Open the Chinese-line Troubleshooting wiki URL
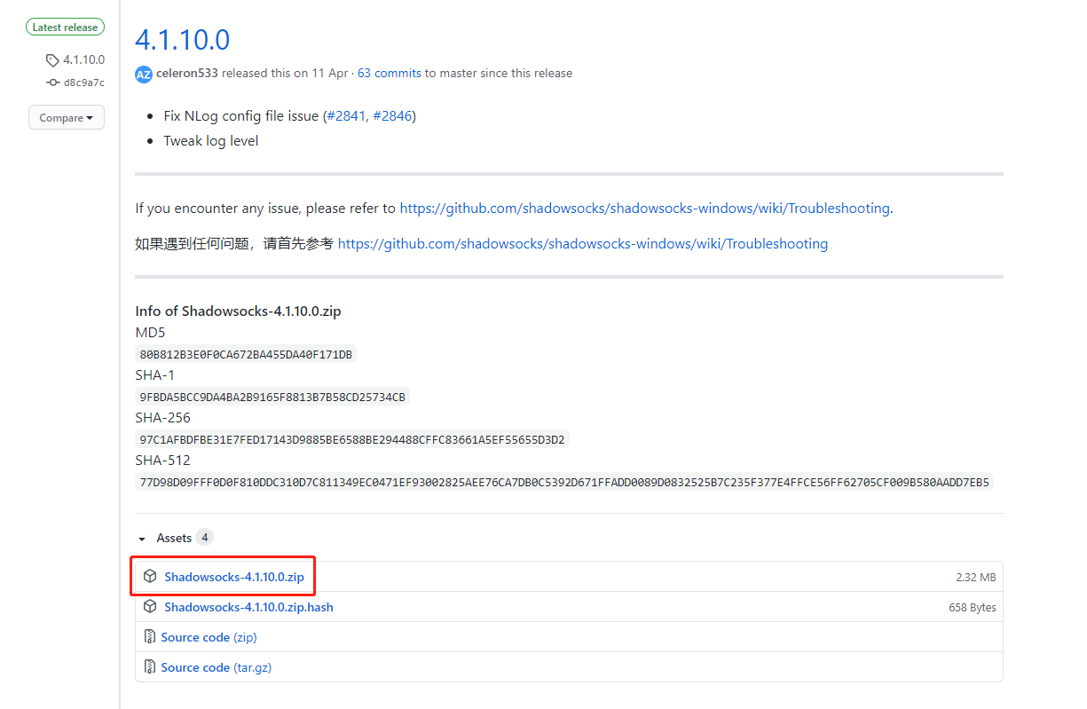The width and height of the screenshot is (1087, 709). 583,243
